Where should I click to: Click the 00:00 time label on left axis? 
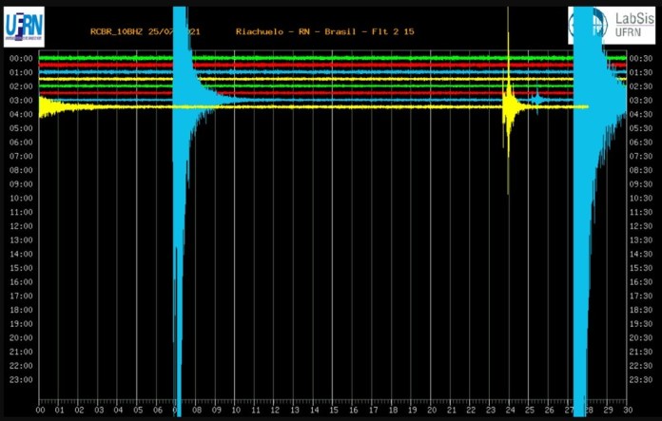pos(22,58)
